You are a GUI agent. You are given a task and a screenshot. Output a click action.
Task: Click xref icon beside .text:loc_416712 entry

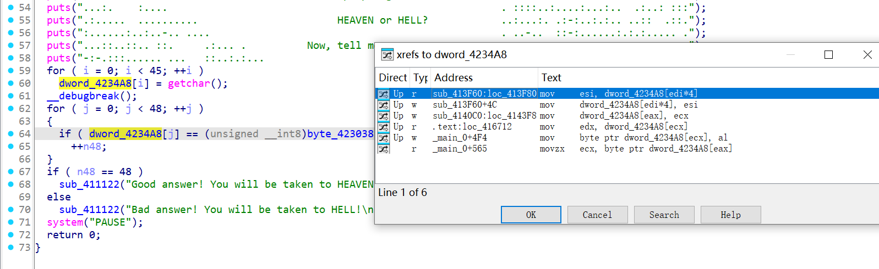pyautogui.click(x=384, y=127)
